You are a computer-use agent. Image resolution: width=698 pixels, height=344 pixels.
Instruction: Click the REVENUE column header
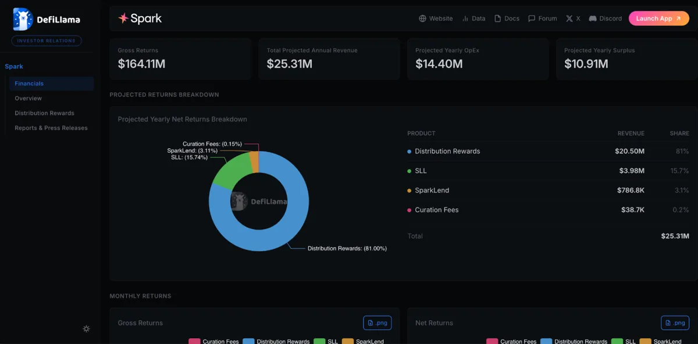631,134
